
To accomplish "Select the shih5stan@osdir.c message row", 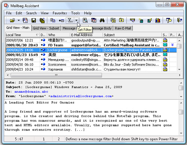I will [91, 69].
